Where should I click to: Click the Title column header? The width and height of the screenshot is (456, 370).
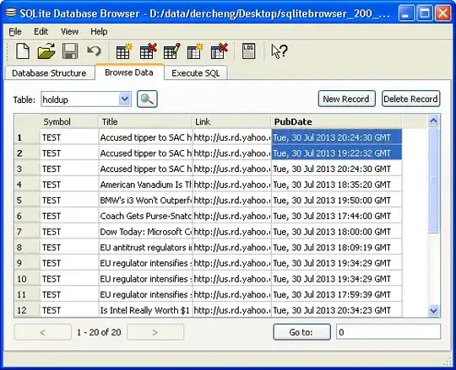(145, 121)
